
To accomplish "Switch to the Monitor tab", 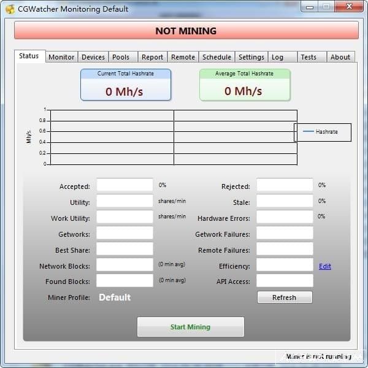I will 61,57.
